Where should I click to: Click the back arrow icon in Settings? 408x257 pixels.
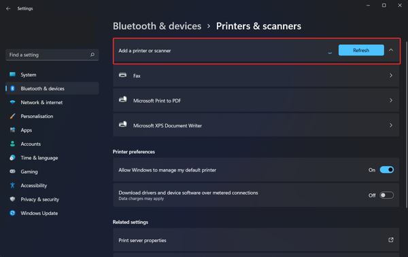tap(8, 9)
